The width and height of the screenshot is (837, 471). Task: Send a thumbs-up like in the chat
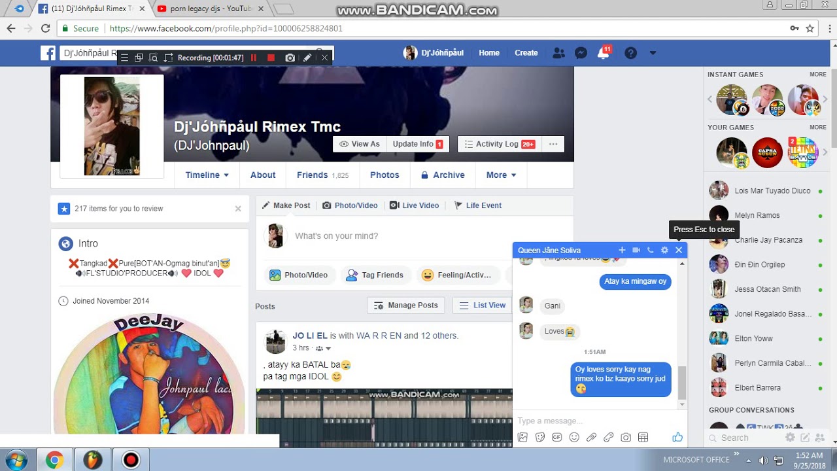(x=677, y=437)
